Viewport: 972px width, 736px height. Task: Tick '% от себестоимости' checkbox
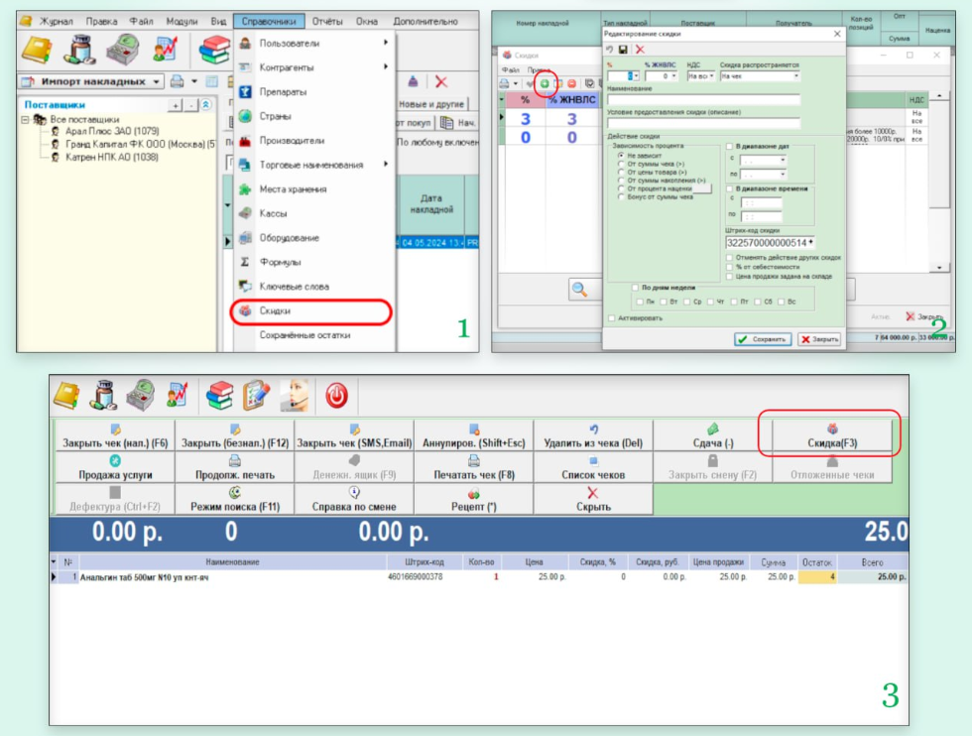tap(730, 266)
